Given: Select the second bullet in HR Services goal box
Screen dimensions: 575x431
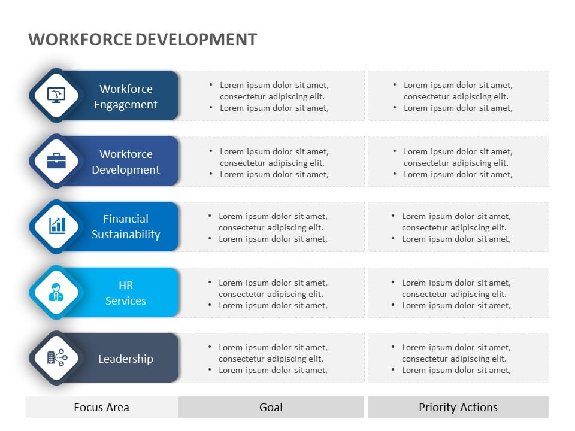Looking at the screenshot, I should pyautogui.click(x=273, y=305).
